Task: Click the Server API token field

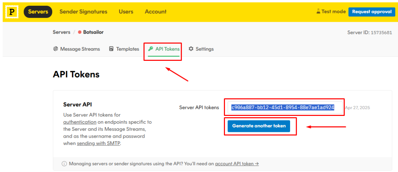Action: (285, 107)
